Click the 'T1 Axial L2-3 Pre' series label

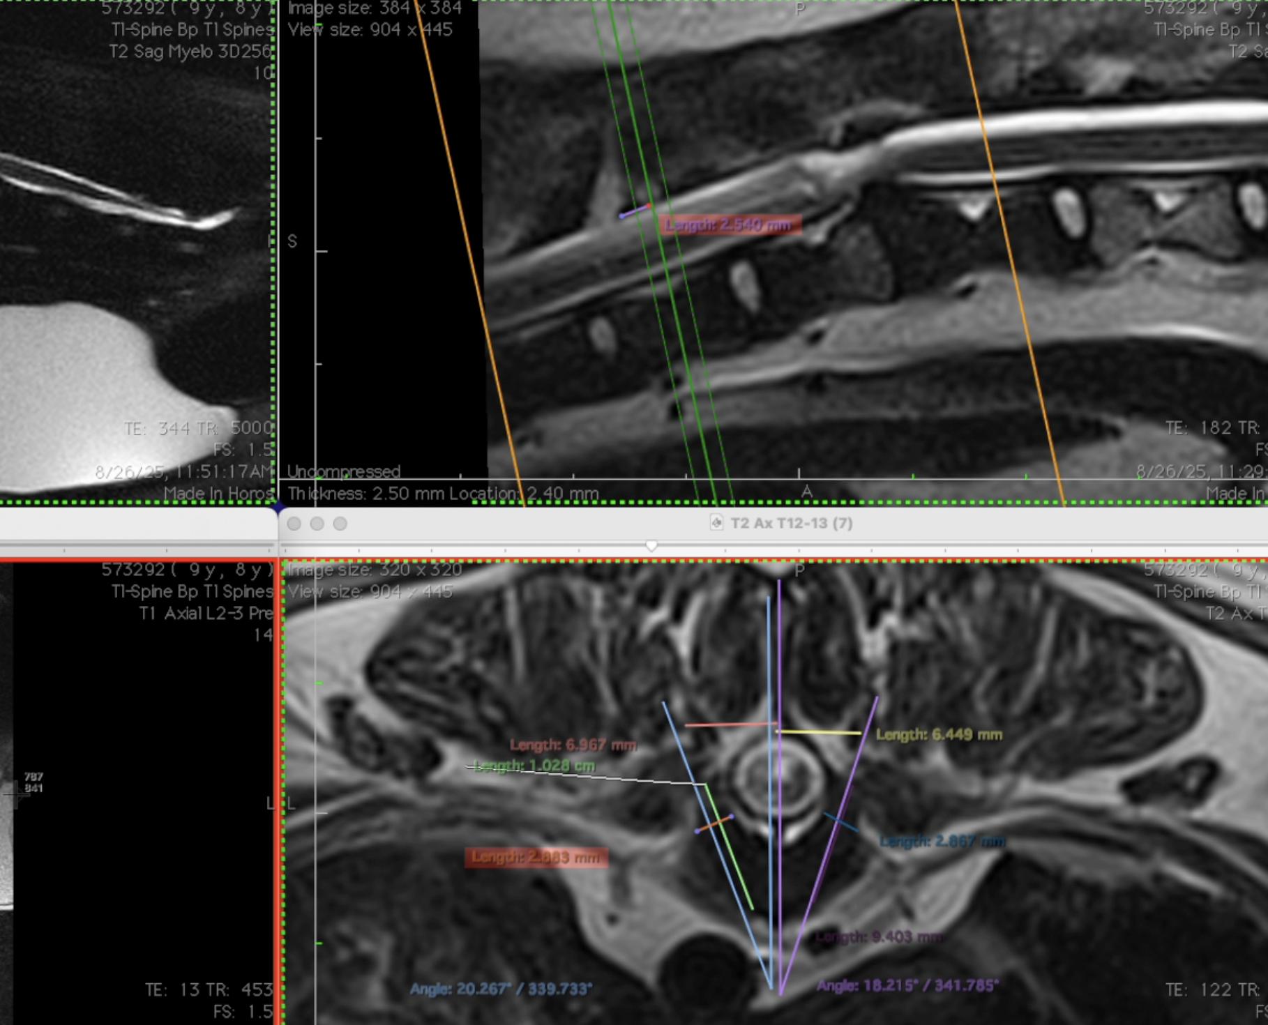click(206, 613)
